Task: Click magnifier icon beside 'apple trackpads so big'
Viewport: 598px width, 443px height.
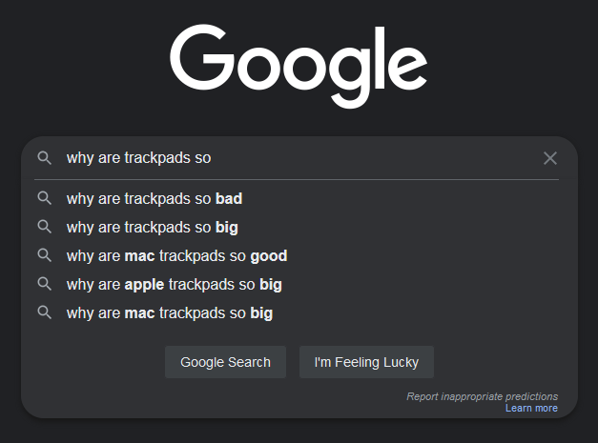Action: click(45, 284)
